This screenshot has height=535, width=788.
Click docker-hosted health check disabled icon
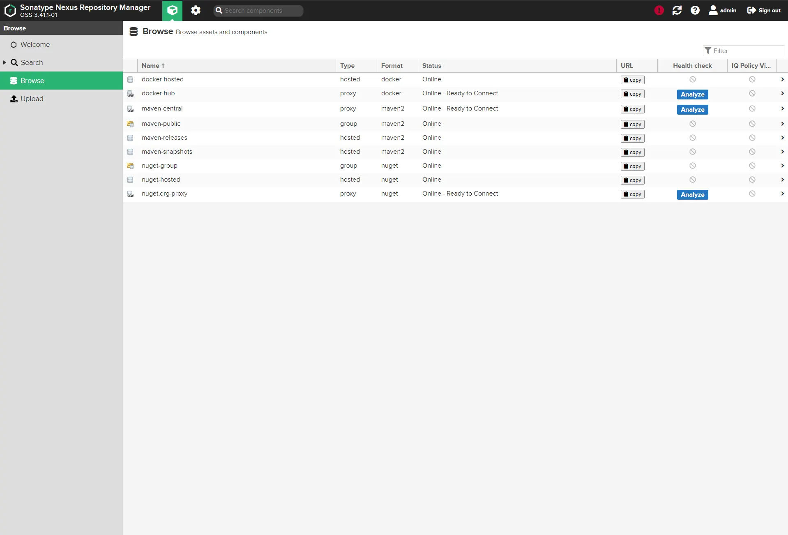tap(693, 79)
